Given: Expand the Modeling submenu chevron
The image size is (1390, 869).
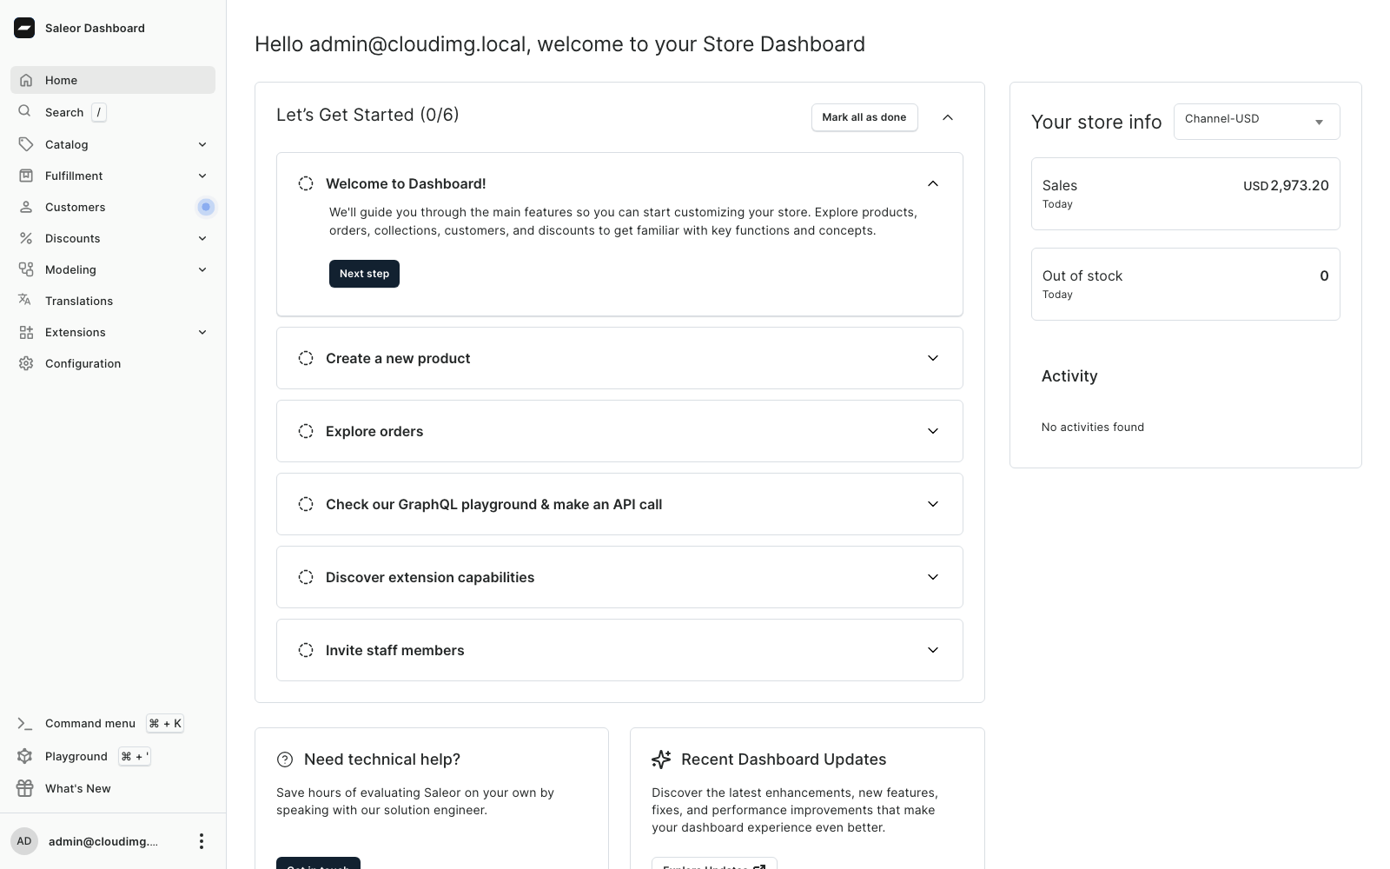Looking at the screenshot, I should (x=202, y=269).
